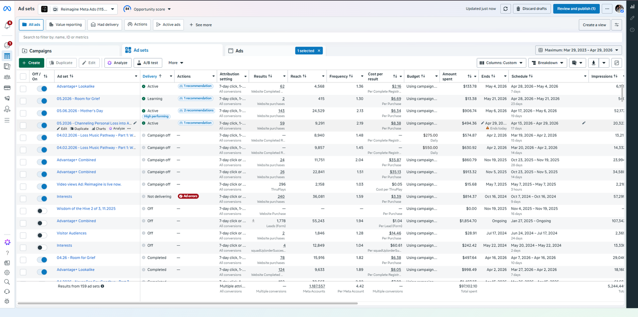Open the filter settings icon beside Create a view
Screen dimensions: 638x317
click(617, 25)
